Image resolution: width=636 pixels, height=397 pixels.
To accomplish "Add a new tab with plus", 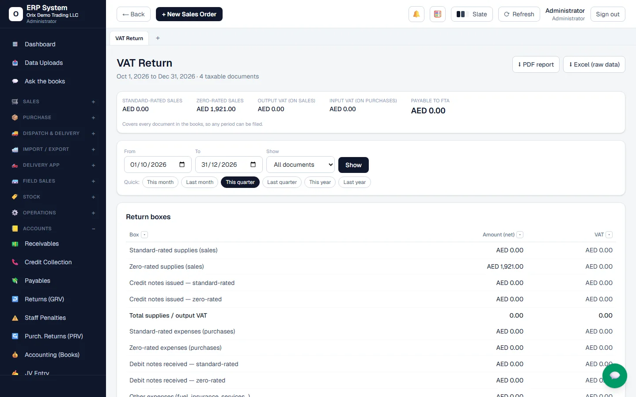I will point(158,38).
